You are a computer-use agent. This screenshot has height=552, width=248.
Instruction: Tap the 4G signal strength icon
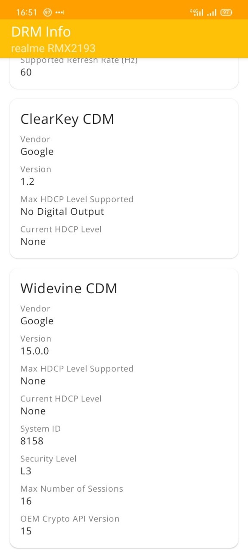coord(197,13)
